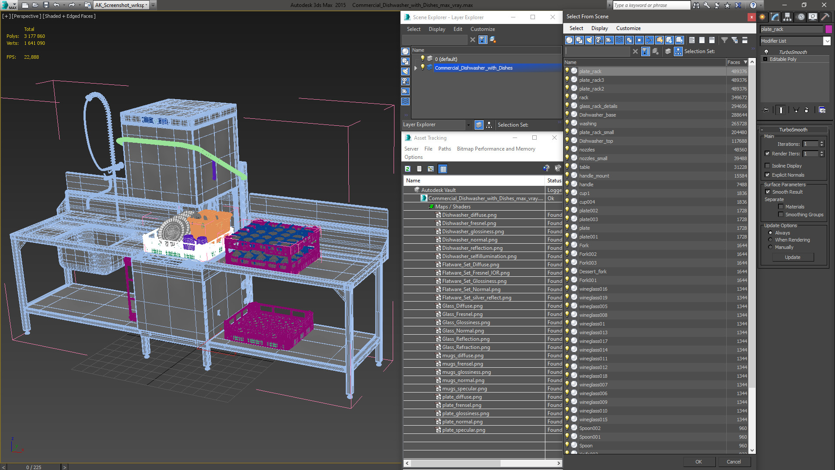Open the Motion panel tab
This screenshot has height=470, width=835.
tap(801, 17)
